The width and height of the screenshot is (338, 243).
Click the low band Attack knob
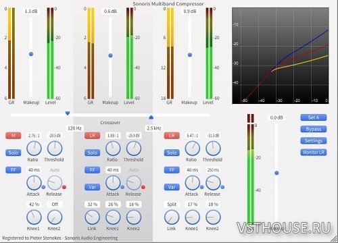(x=34, y=183)
